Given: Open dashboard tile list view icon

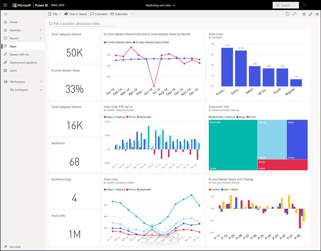Looking at the screenshot, I should tap(317, 14).
